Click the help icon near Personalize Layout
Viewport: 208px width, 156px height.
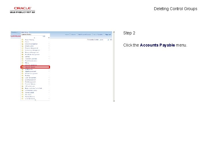(x=108, y=40)
